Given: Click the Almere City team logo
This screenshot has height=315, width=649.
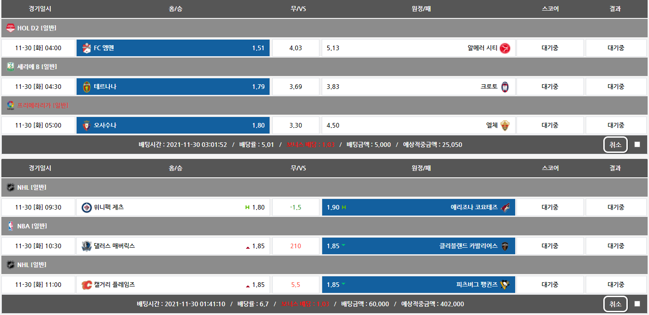Looking at the screenshot, I should click(x=505, y=48).
